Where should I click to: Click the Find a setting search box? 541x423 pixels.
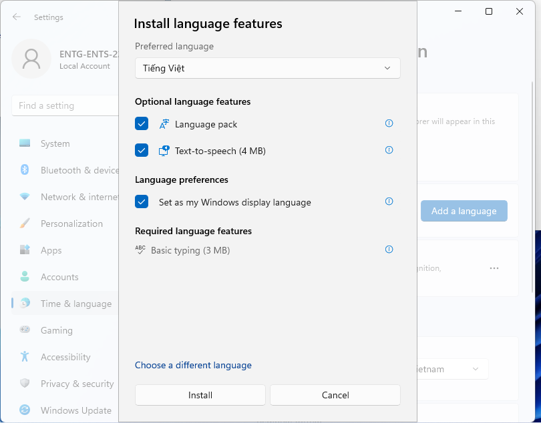[x=65, y=105]
